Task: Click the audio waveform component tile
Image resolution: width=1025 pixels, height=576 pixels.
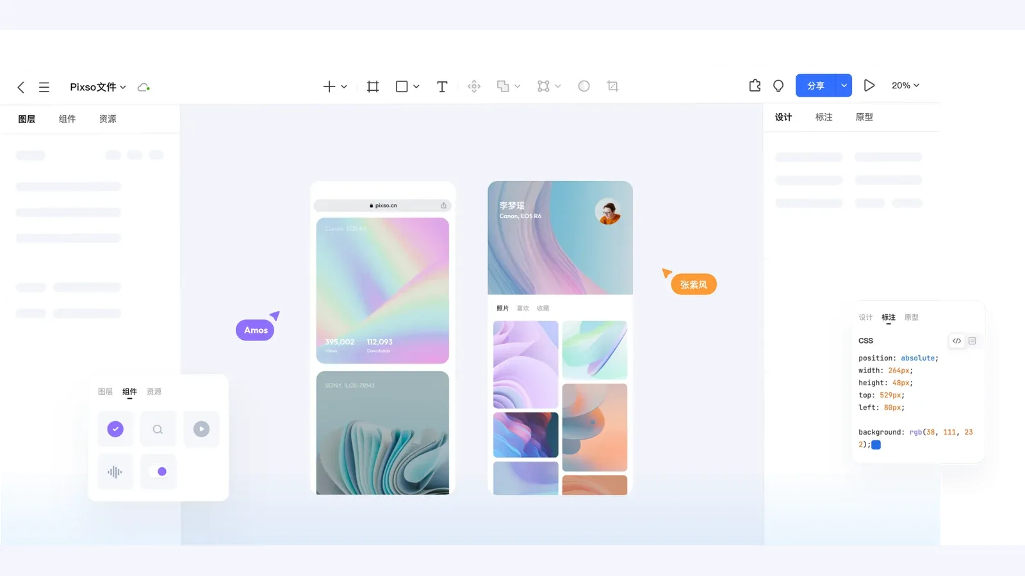Action: tap(115, 472)
